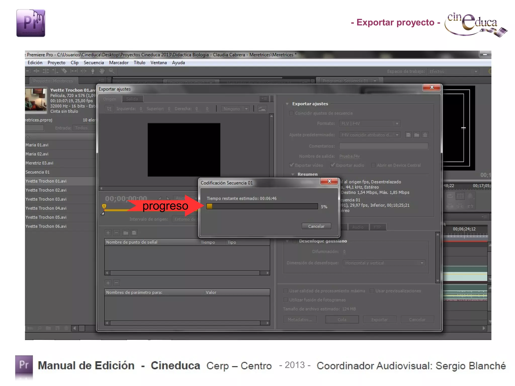Open the Secuencia menu
Viewport: 515px width, 386px height.
coord(94,63)
